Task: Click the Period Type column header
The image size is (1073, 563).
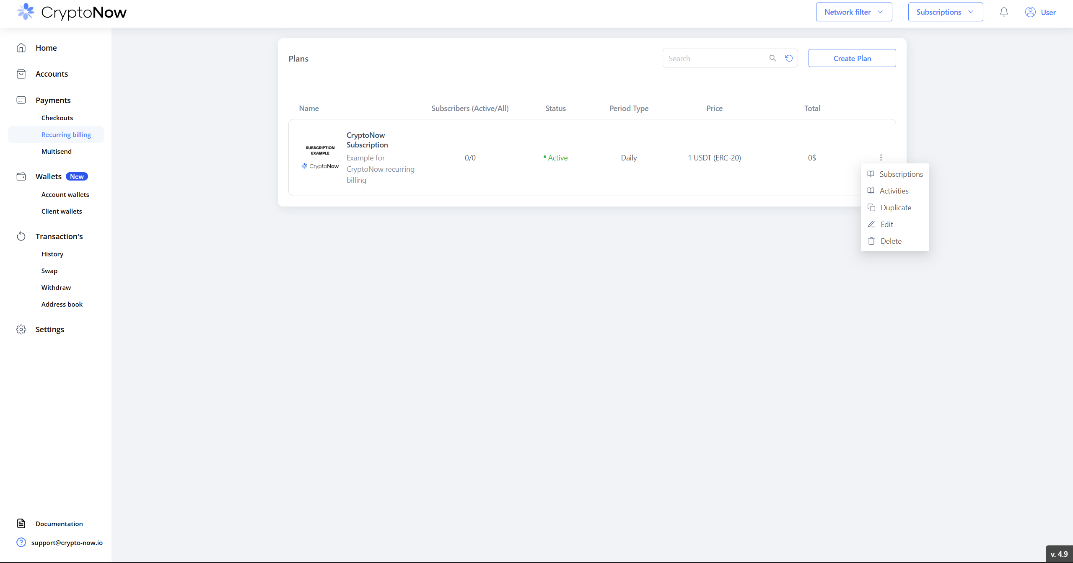Action: pos(629,108)
